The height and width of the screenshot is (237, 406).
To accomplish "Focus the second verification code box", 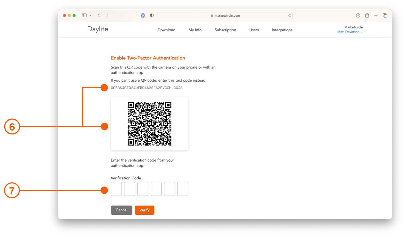I will (129, 189).
